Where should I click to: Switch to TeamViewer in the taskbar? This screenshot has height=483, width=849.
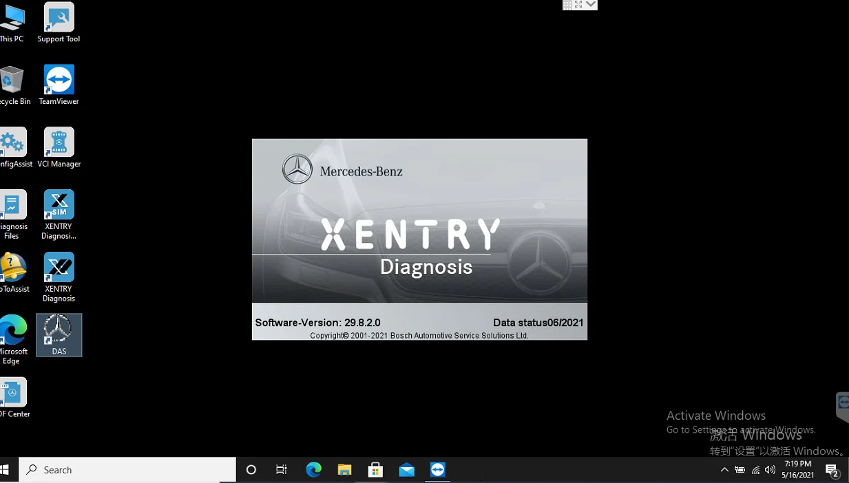point(438,470)
